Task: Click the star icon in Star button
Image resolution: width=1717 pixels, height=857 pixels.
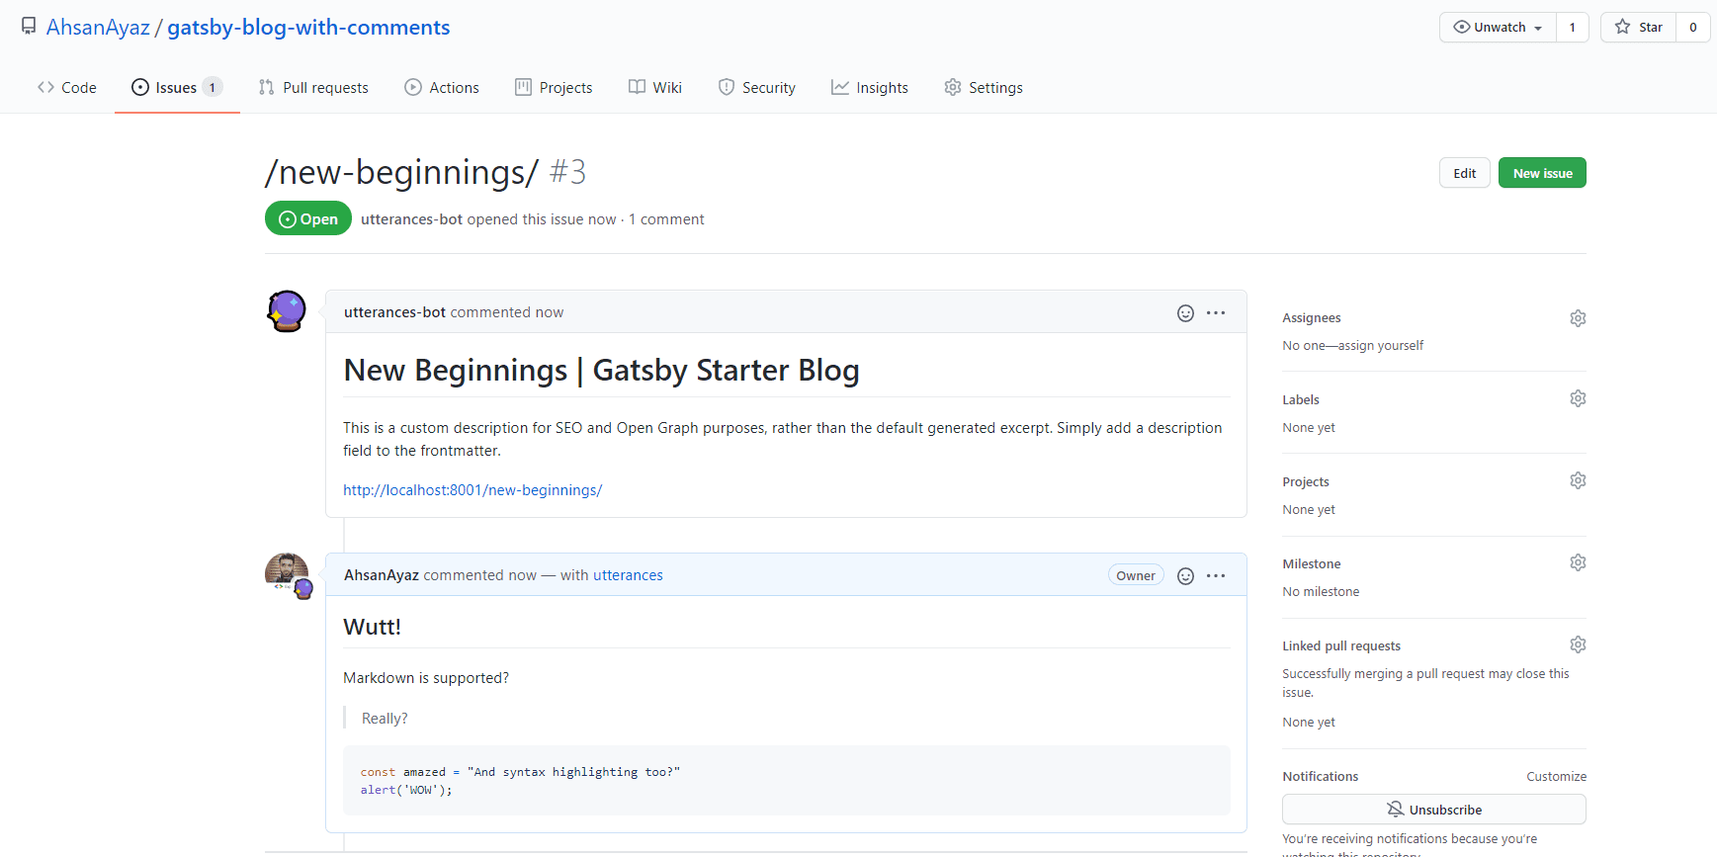Action: [1623, 27]
